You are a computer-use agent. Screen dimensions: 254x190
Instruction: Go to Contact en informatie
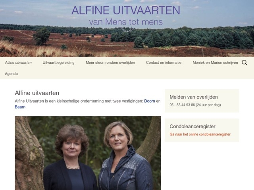(164, 63)
